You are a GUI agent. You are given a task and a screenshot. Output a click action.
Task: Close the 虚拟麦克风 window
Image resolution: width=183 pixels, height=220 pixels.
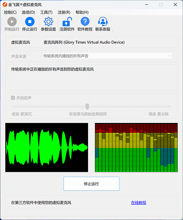pos(175,5)
